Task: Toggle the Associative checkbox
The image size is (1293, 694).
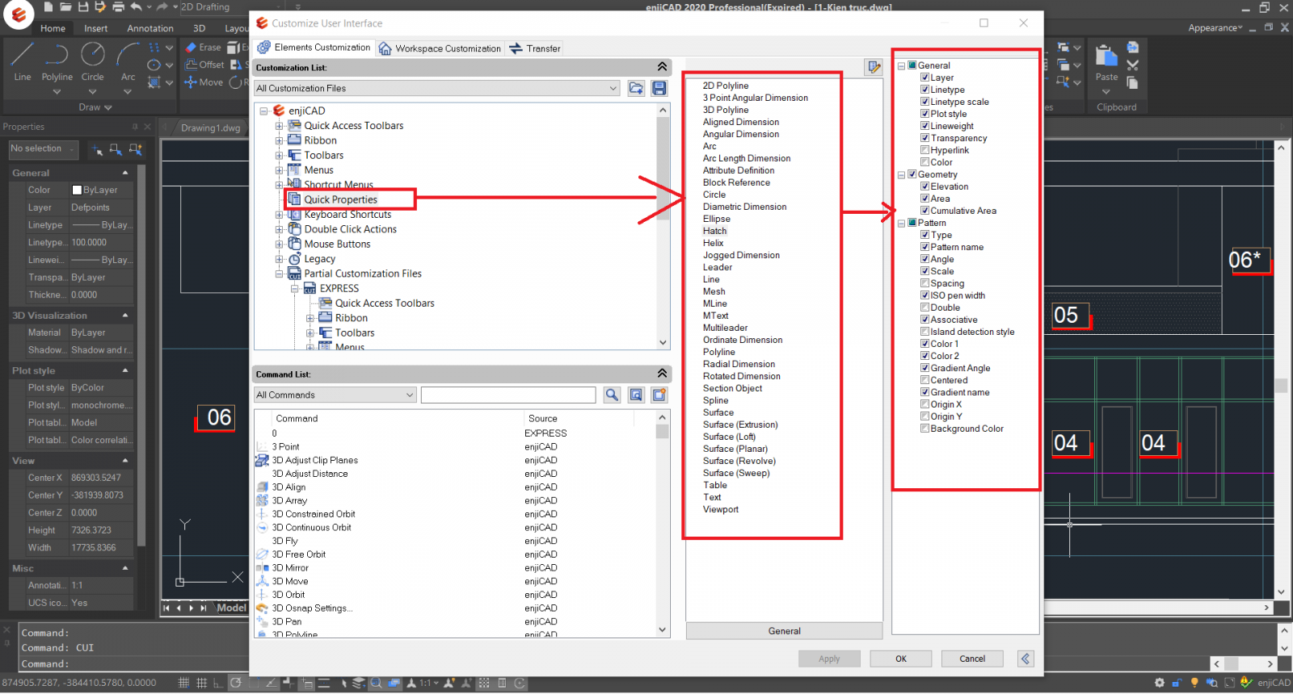Action: (x=924, y=320)
